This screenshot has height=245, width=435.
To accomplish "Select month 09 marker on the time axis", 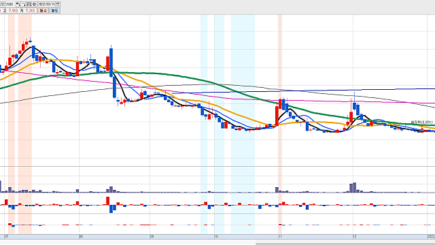I will [152, 237].
